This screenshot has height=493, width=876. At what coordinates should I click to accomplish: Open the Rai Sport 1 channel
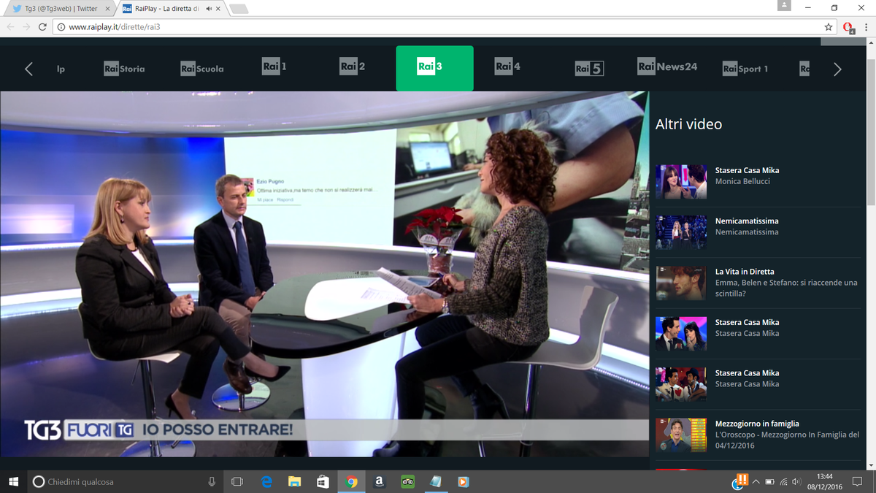point(745,69)
